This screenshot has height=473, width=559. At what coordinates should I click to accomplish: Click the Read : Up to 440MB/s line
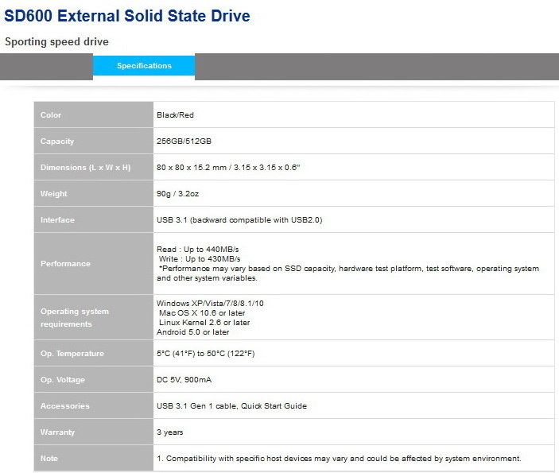(x=197, y=249)
